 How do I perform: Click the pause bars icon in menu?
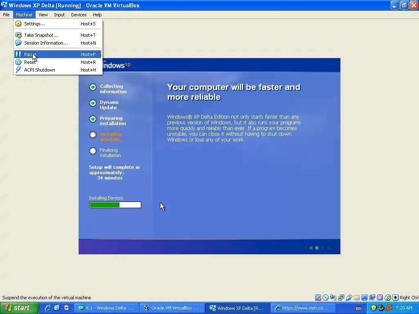pos(18,54)
